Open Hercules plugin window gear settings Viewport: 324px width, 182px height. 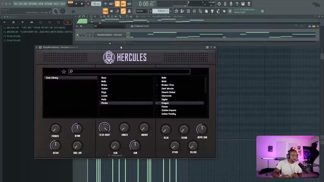(x=40, y=47)
